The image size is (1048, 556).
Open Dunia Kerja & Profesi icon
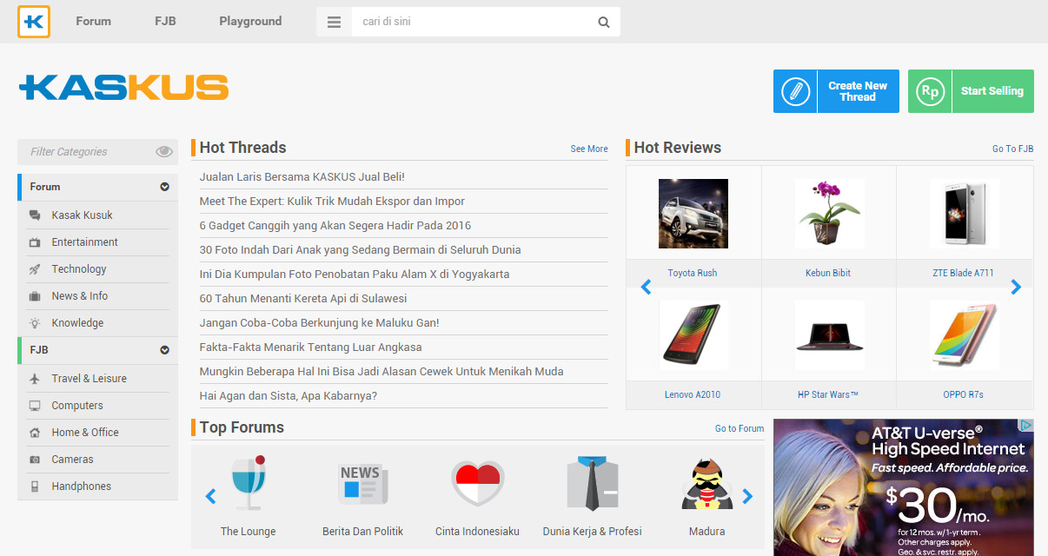[592, 484]
